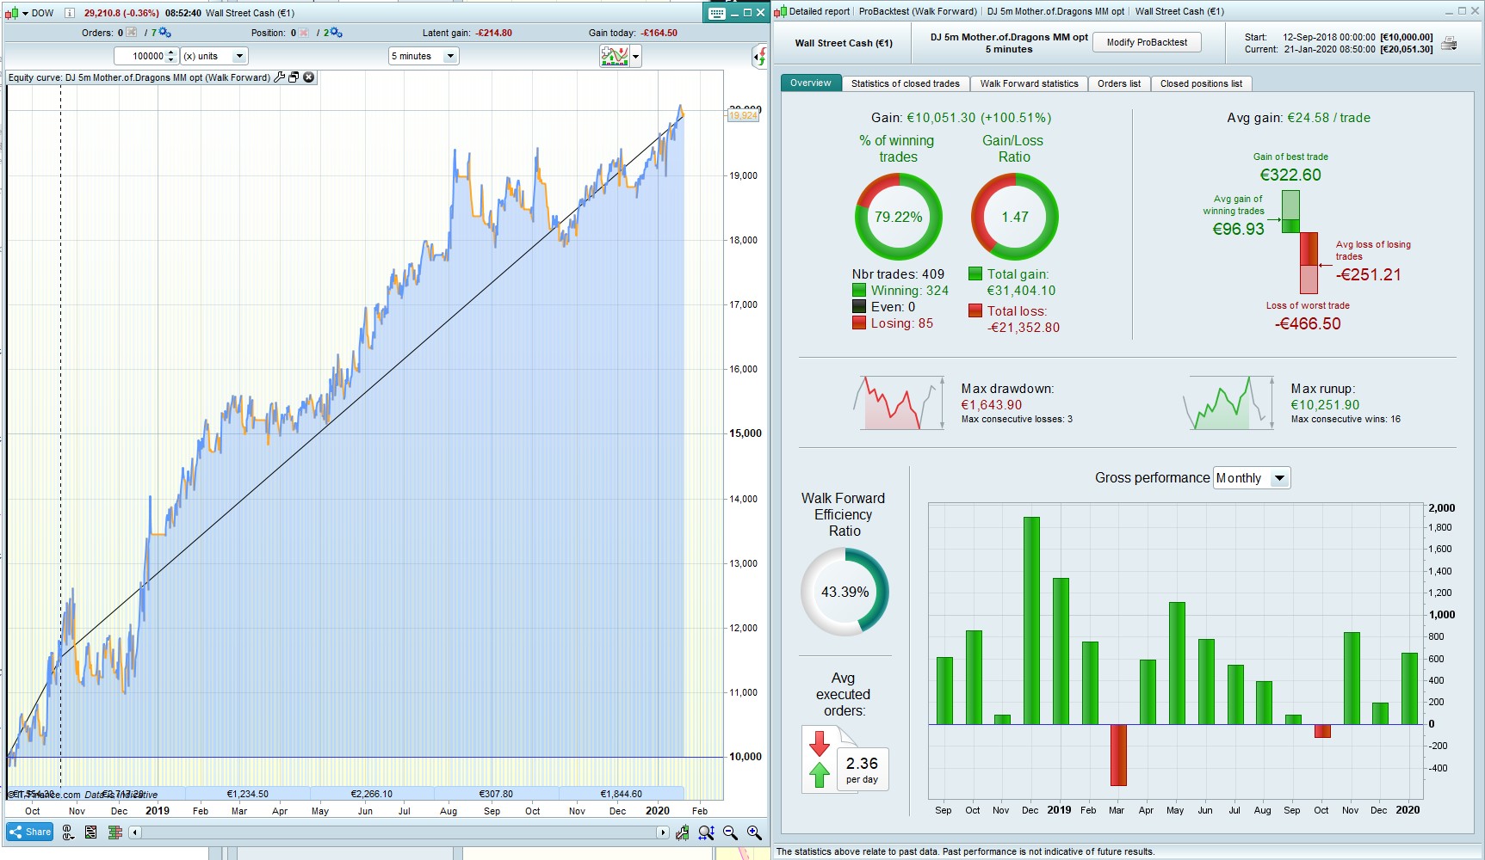
Task: Click the chart horizontal scrollbar track
Action: 399,832
